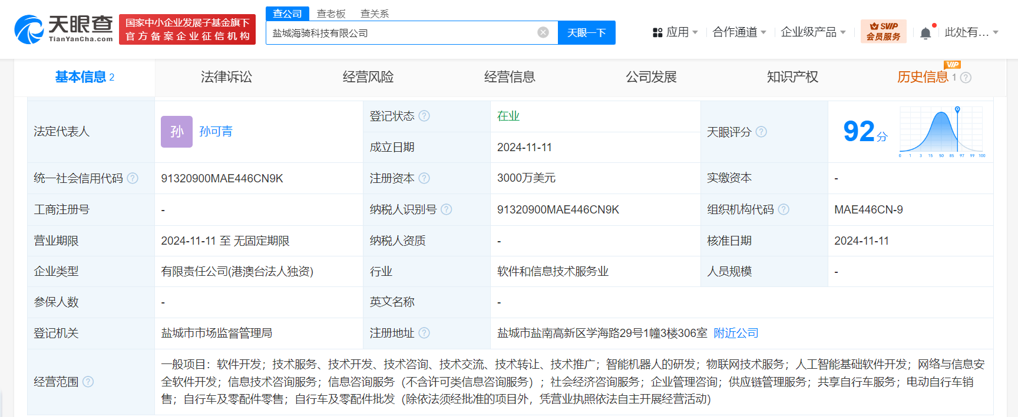Expand the 合作通道 dropdown
Screen dimensions: 1018x417
tap(739, 32)
